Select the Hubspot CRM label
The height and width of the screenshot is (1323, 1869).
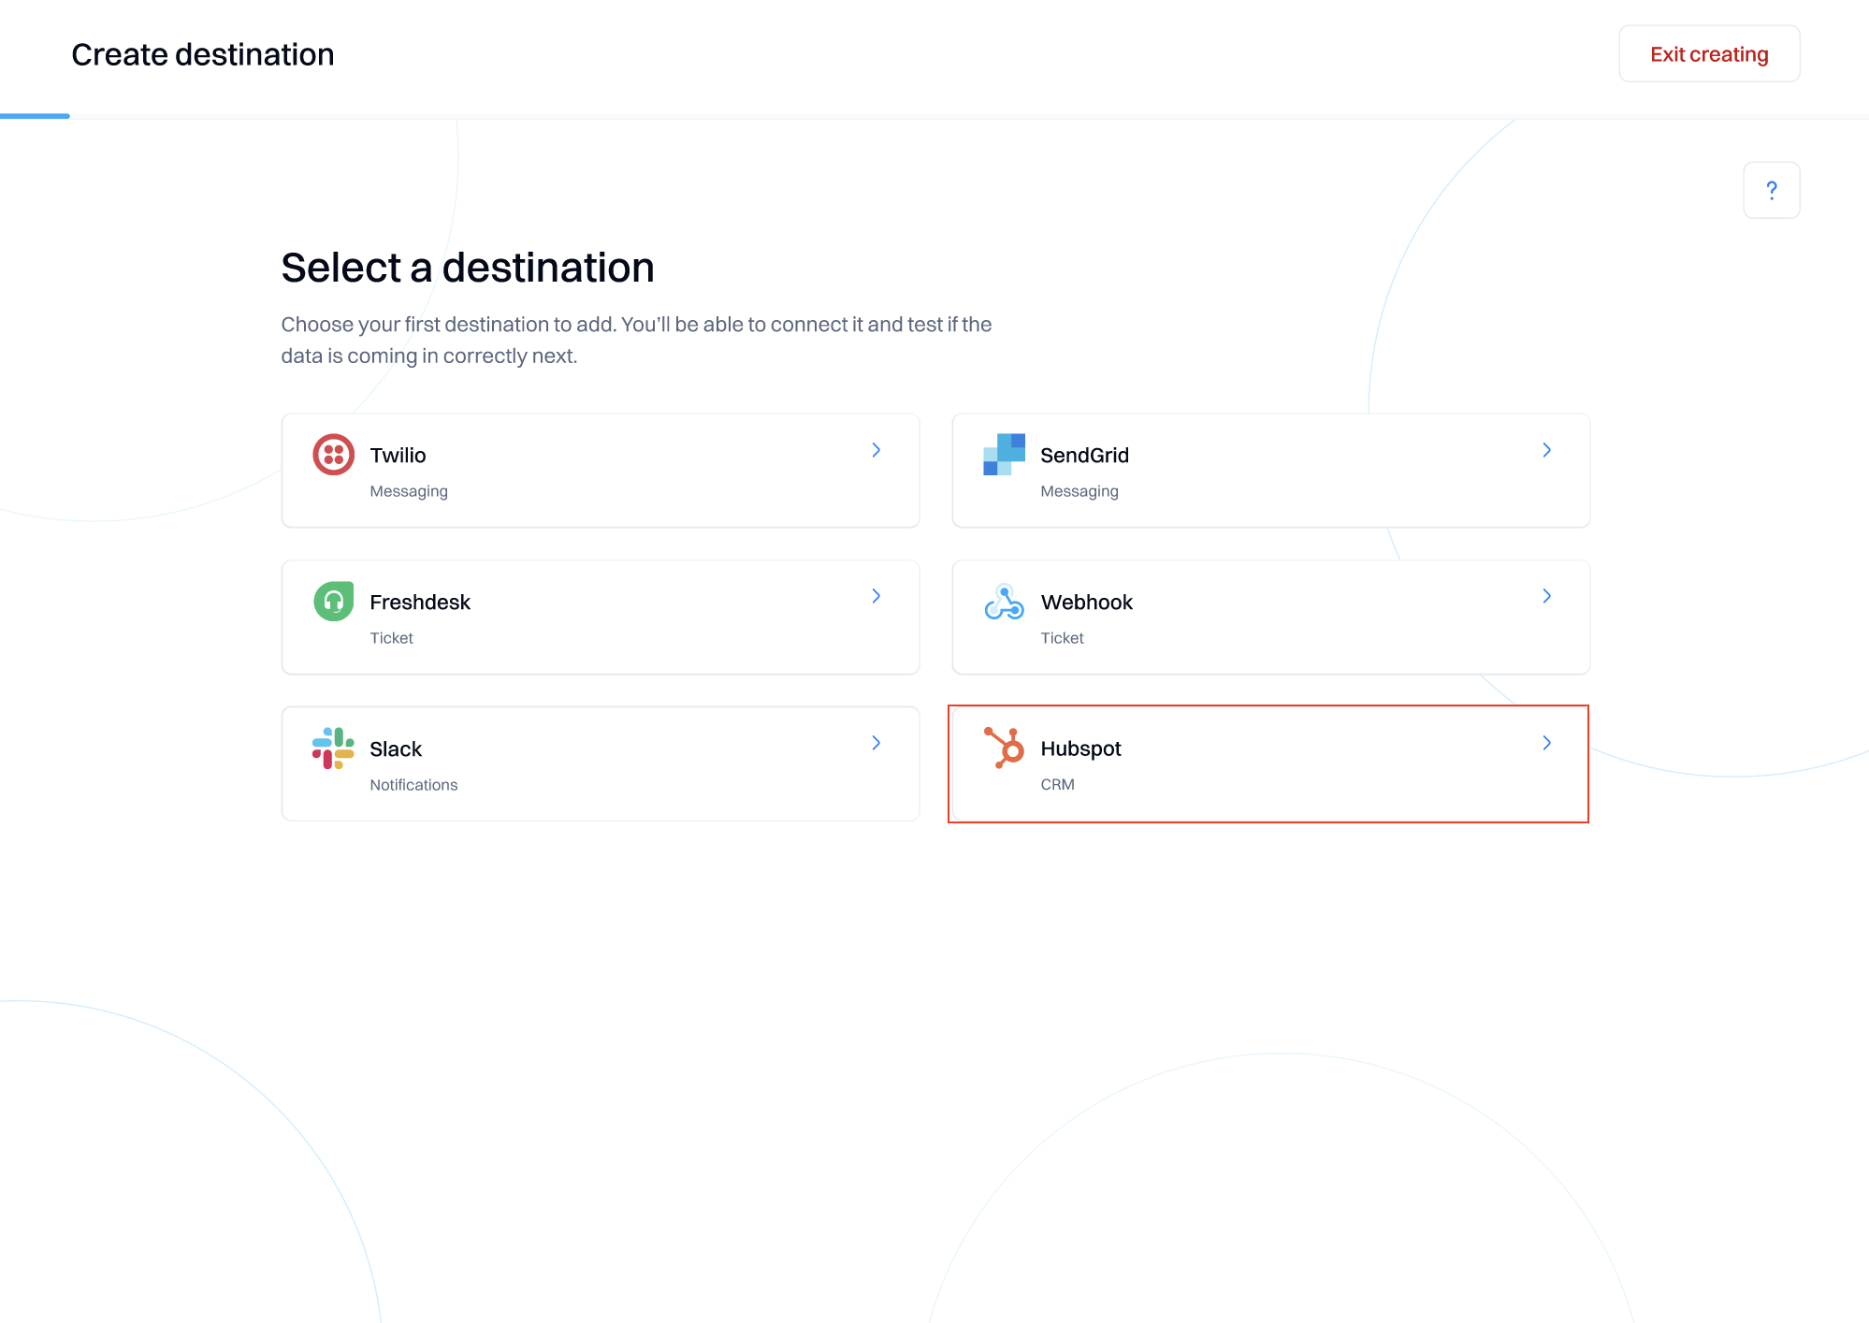coord(1057,785)
